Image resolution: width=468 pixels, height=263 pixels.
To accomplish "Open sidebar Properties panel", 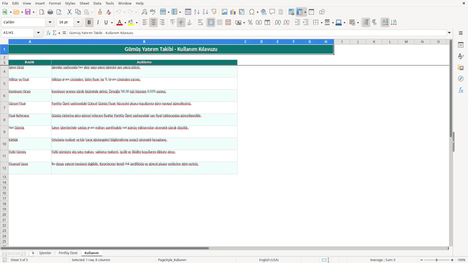I will (x=461, y=45).
